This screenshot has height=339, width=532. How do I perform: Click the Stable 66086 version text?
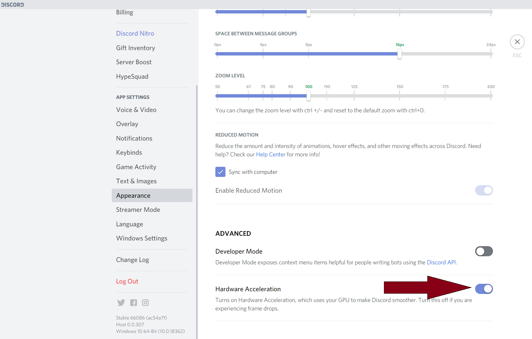click(x=141, y=318)
